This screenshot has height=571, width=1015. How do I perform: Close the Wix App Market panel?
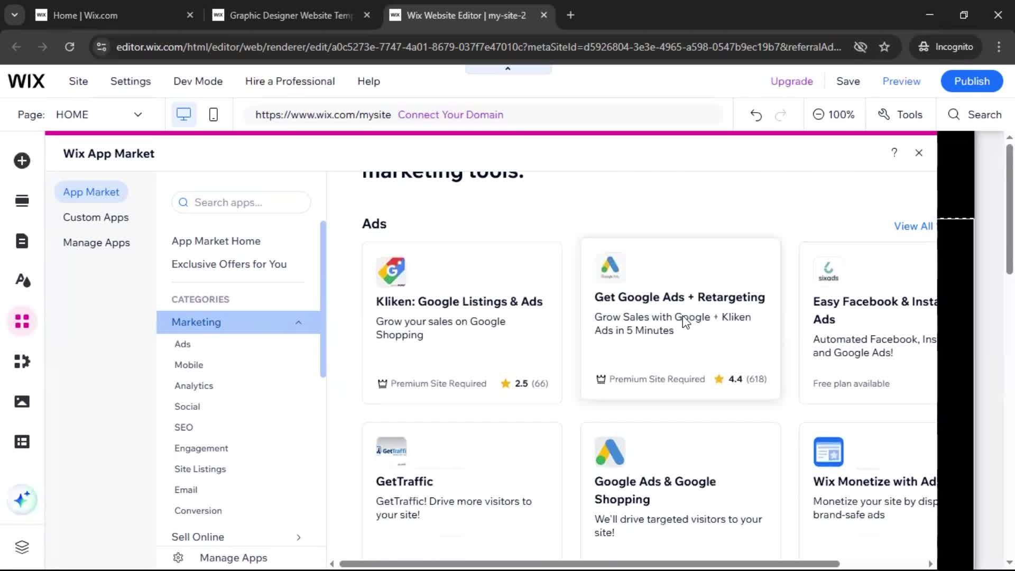coord(919,153)
